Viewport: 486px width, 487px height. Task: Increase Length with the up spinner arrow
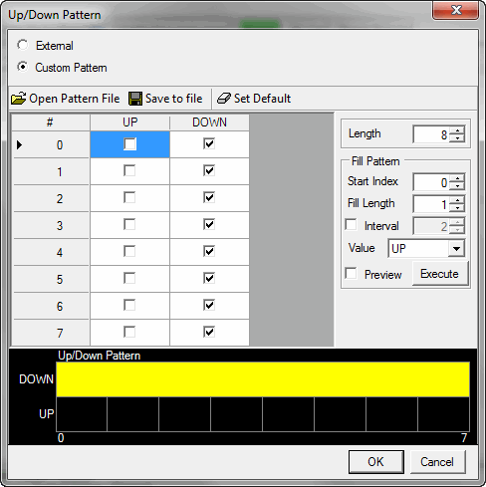[458, 130]
